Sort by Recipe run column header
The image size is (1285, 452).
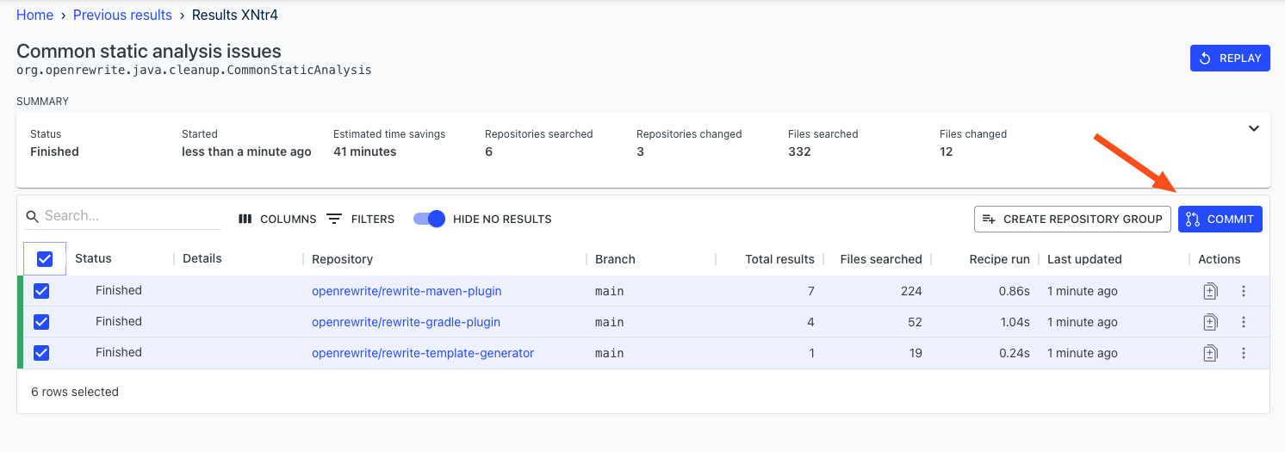pos(999,259)
